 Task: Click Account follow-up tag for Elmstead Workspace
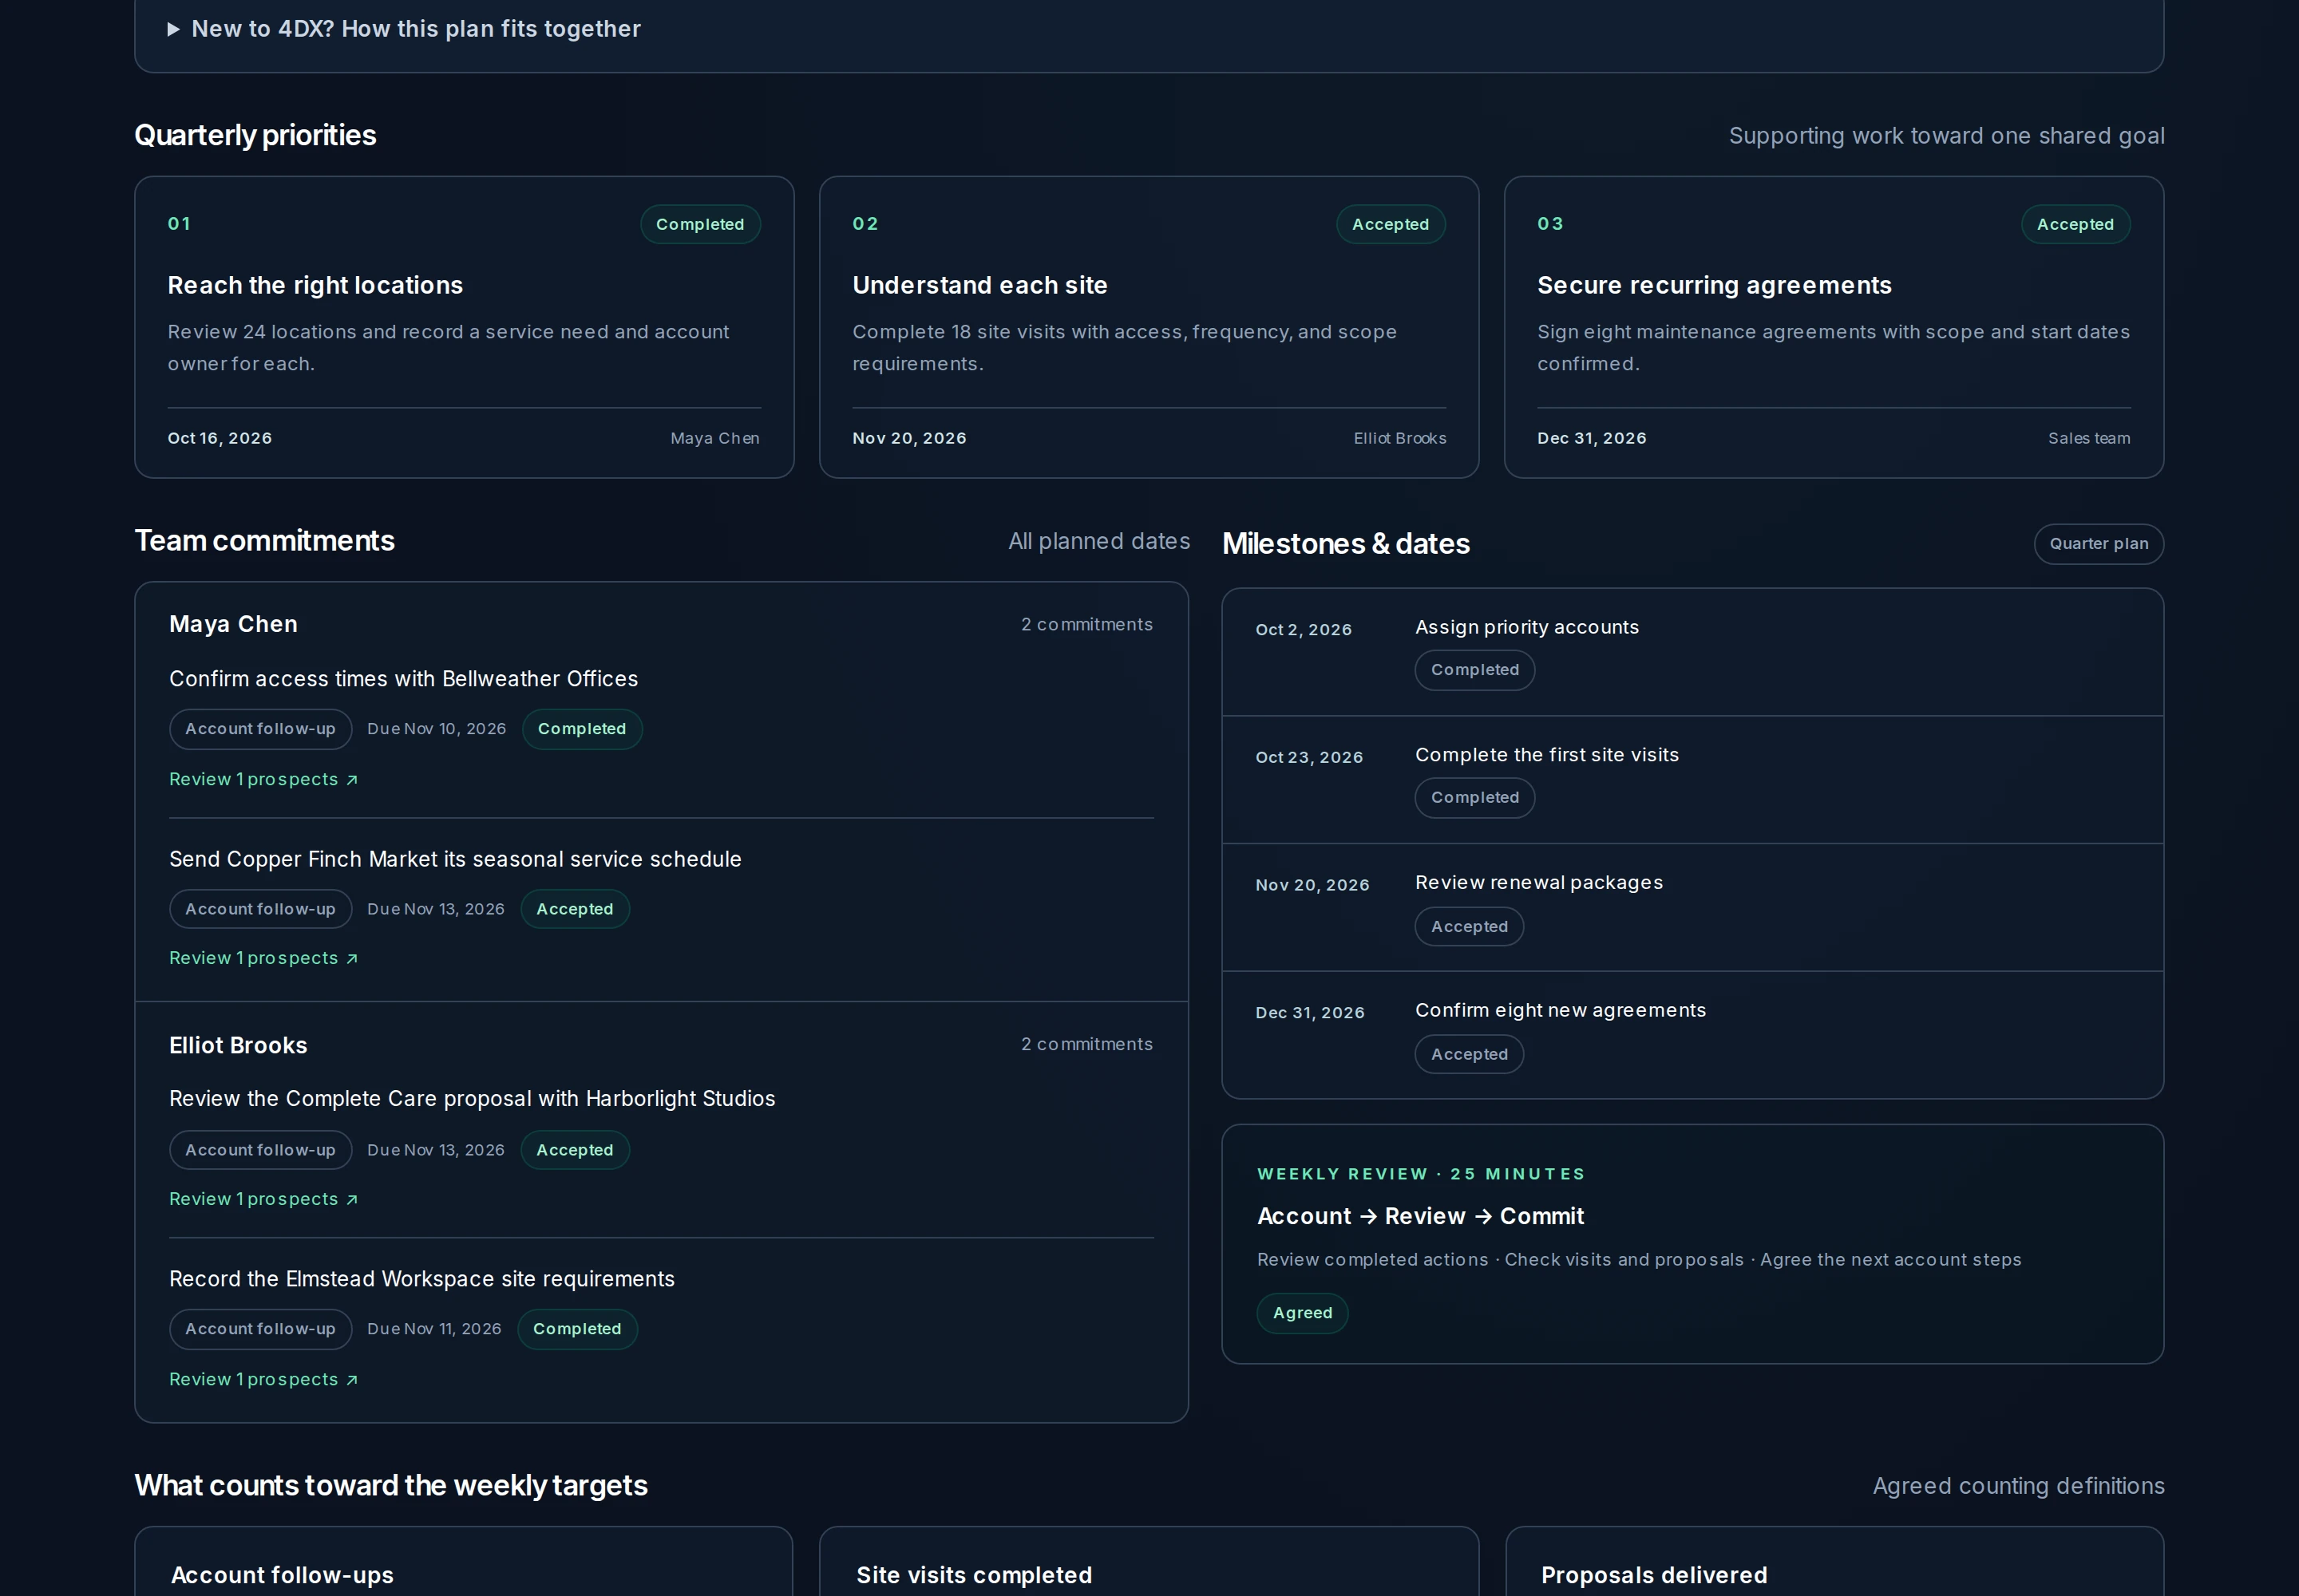pos(260,1329)
